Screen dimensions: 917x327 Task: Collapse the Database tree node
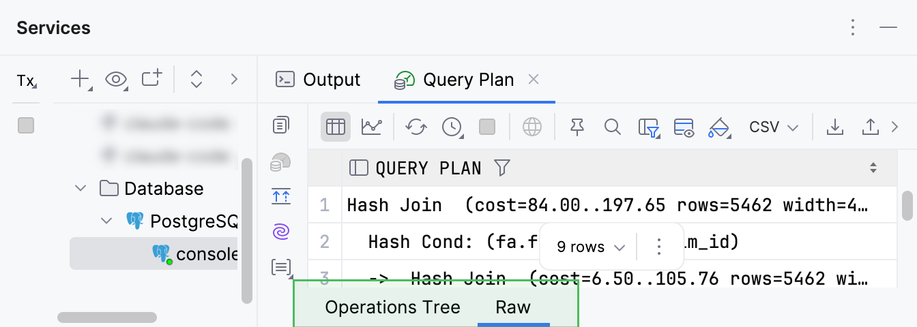point(81,188)
